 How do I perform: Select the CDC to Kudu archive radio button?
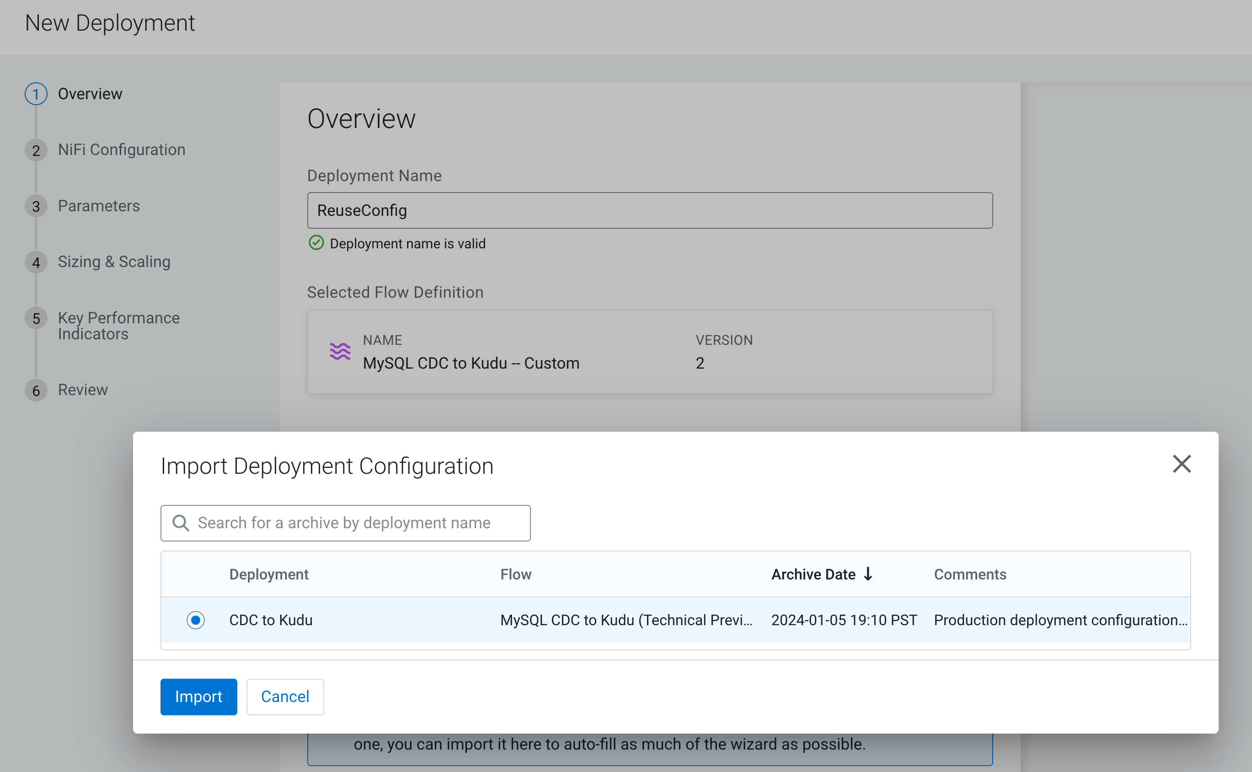pos(195,620)
